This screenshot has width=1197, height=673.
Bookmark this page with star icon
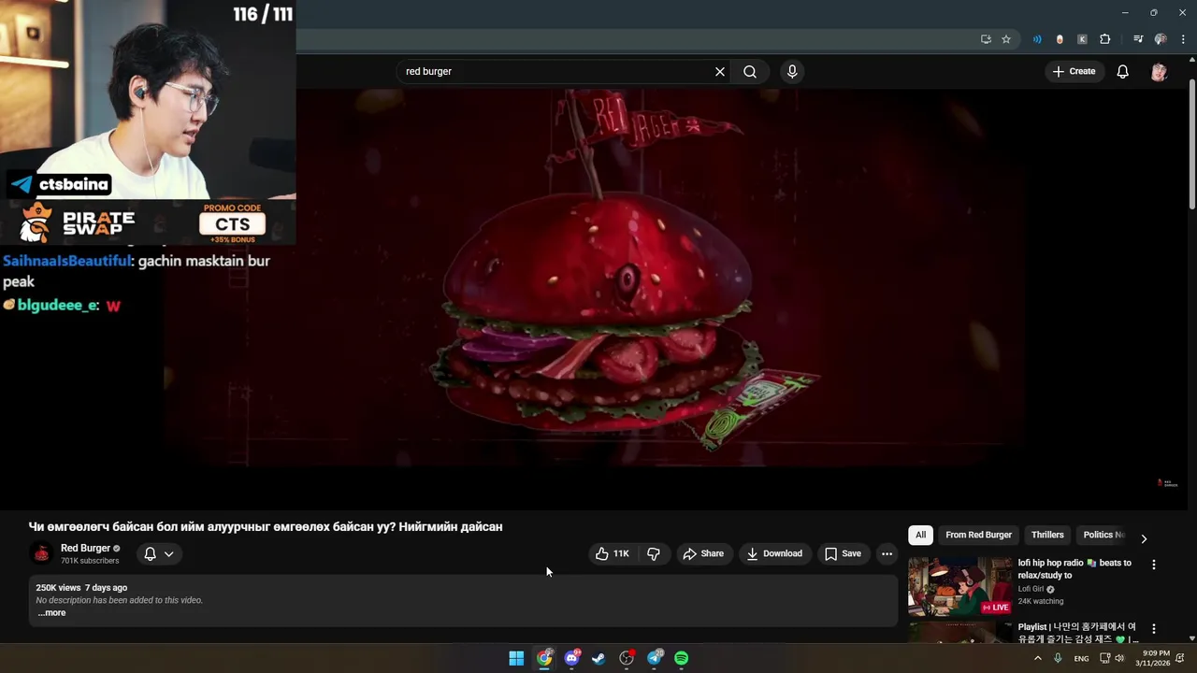(1006, 39)
